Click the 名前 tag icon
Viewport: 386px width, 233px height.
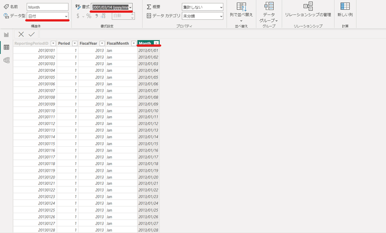(x=6, y=7)
